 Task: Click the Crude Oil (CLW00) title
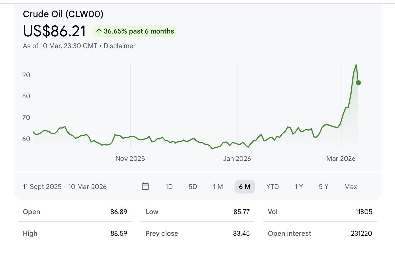pos(63,14)
